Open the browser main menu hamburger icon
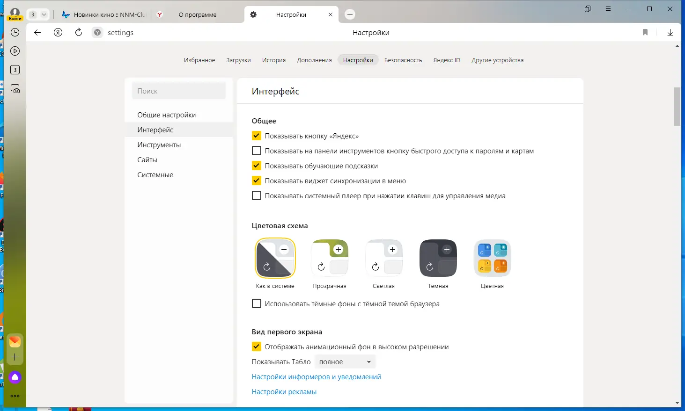The width and height of the screenshot is (685, 411). click(x=608, y=9)
